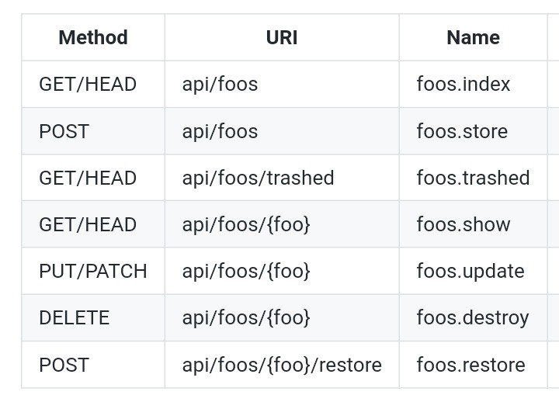The height and width of the screenshot is (395, 559).
Task: Select the foos.index name cell
Action: click(x=473, y=84)
